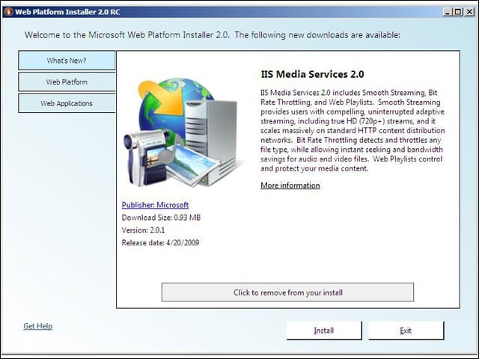Click the Version: 2.0.1 text
The height and width of the screenshot is (359, 479).
pyautogui.click(x=143, y=230)
